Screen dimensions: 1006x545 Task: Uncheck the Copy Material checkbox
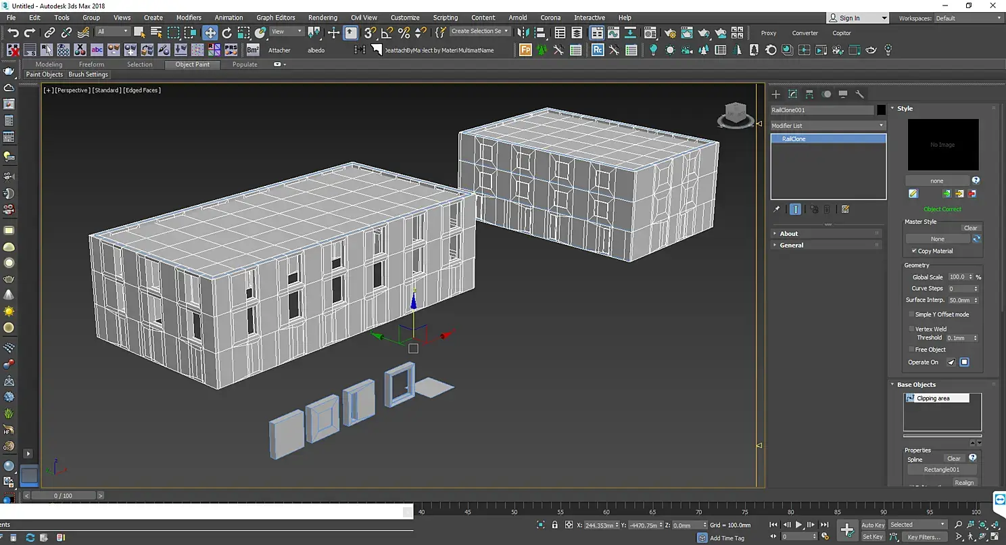914,251
